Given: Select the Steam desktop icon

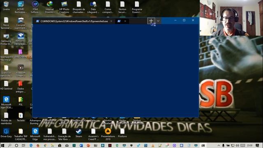Looking at the screenshot, I should 79,133.
